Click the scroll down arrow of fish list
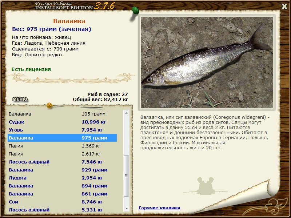Image resolution: width=291 pixels, height=218 pixels. click(x=127, y=208)
